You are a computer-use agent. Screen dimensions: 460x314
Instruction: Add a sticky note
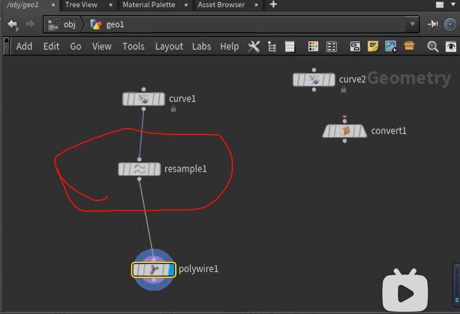tap(373, 46)
